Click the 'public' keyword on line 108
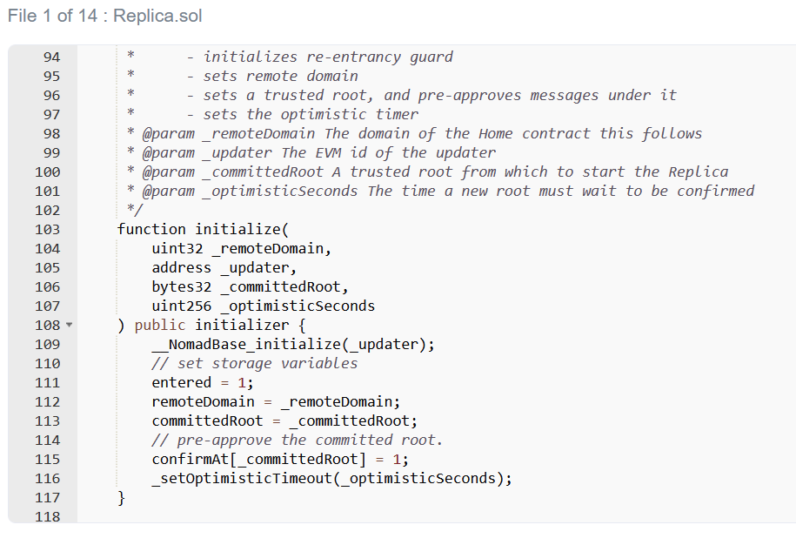 coord(160,326)
